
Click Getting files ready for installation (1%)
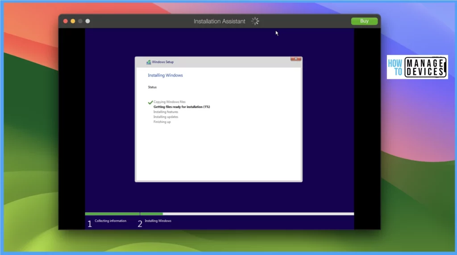182,107
